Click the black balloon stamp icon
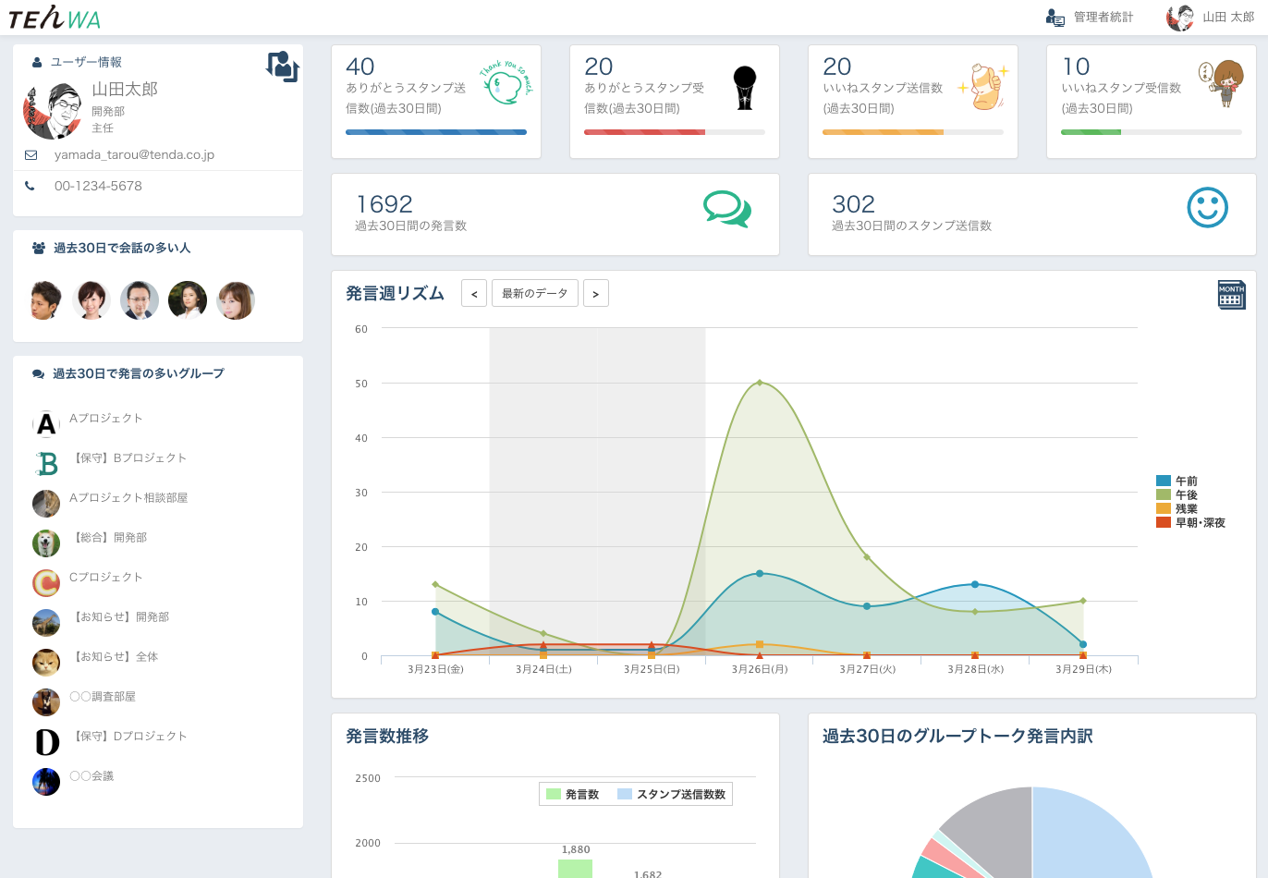Screen dimensions: 1268x878 tap(744, 88)
